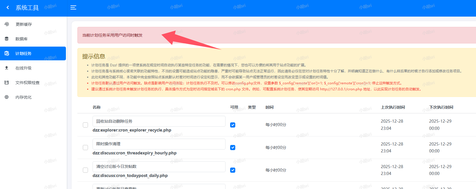Click the 时间 column header

(x=269, y=107)
